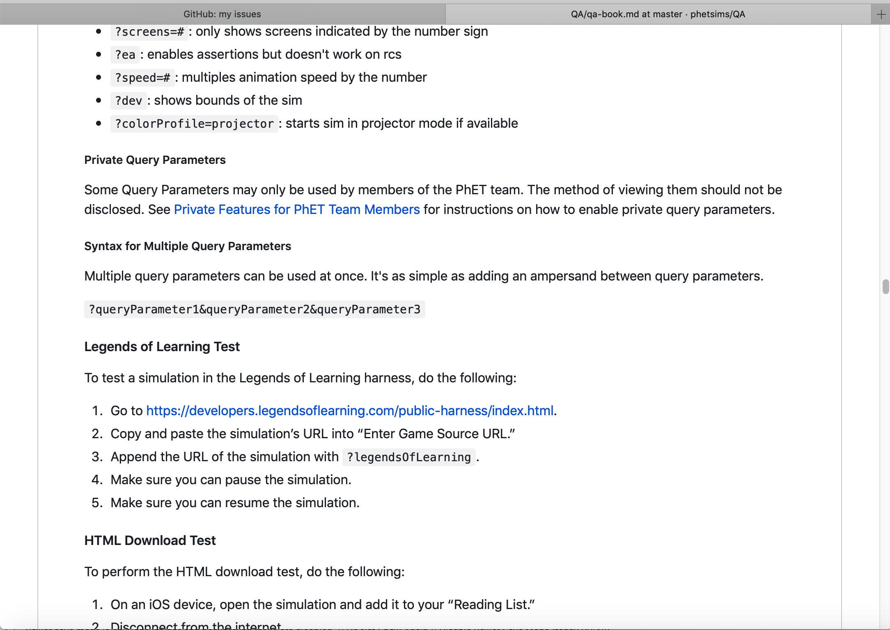Click the Reading List instruction step

322,604
